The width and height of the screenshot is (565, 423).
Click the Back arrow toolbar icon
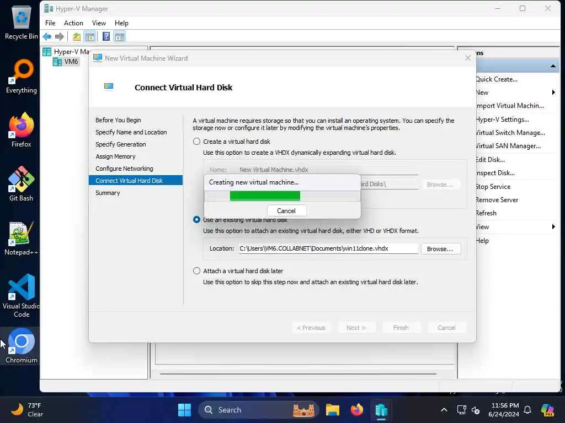(47, 36)
